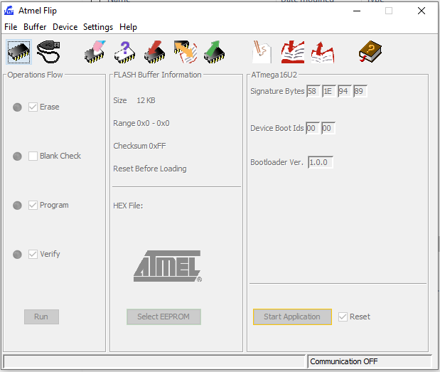Enable the Blank Check checkbox
Viewport: 440px width, 372px height.
click(x=33, y=156)
